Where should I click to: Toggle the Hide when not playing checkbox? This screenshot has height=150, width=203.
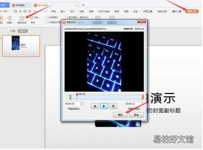pyautogui.click(x=47, y=23)
